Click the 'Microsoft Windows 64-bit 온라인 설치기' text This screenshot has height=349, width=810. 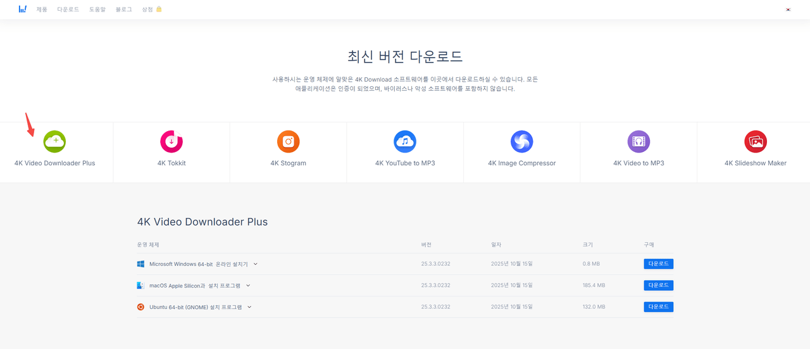point(199,264)
